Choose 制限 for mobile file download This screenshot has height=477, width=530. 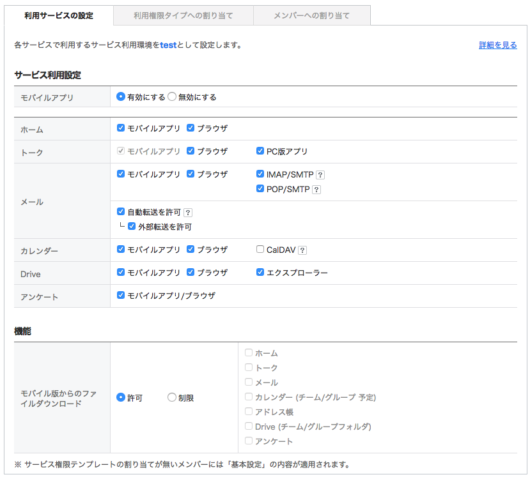(x=172, y=398)
